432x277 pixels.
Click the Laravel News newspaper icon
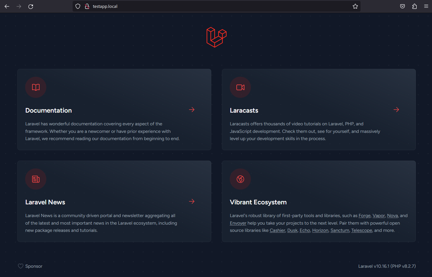(x=36, y=179)
